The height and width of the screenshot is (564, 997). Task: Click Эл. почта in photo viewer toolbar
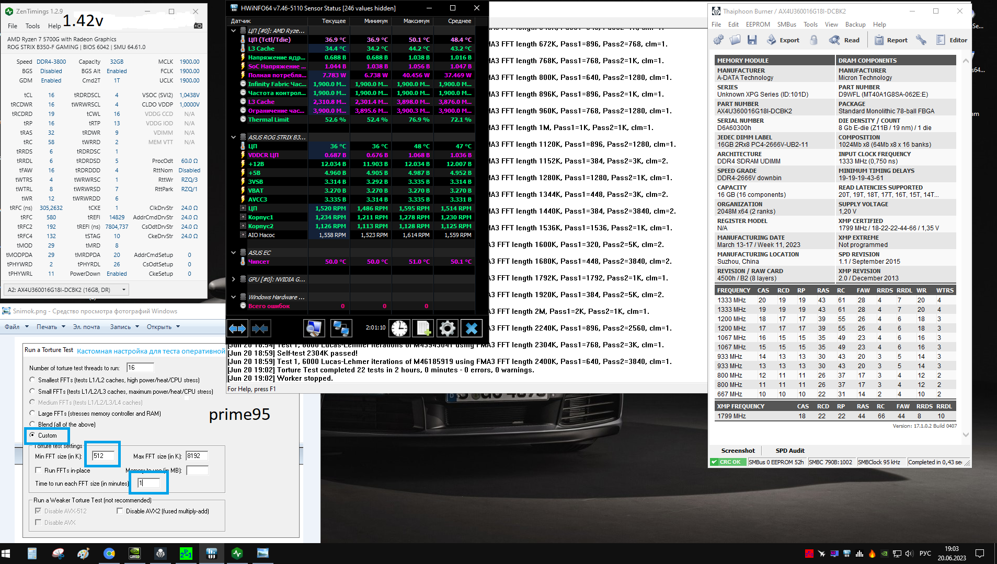(x=86, y=327)
